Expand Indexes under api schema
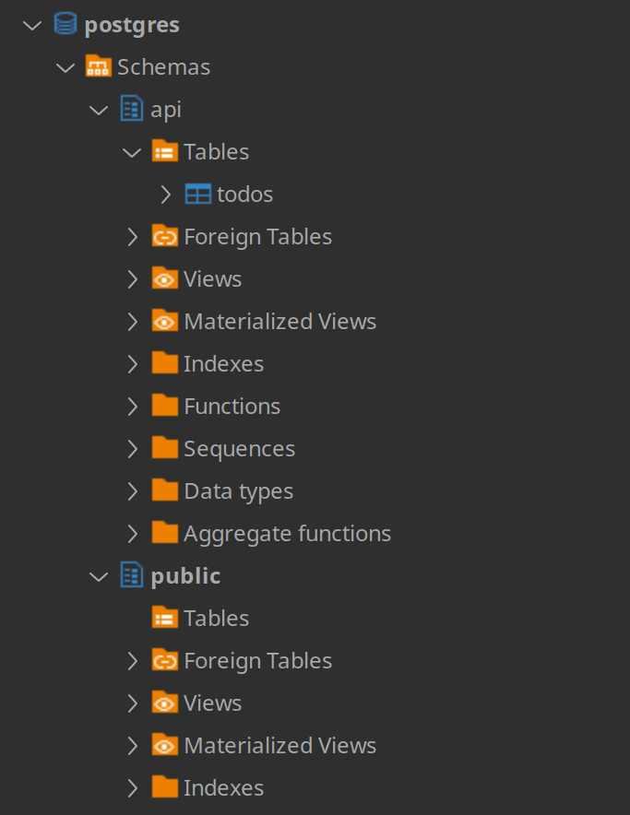 pos(133,364)
